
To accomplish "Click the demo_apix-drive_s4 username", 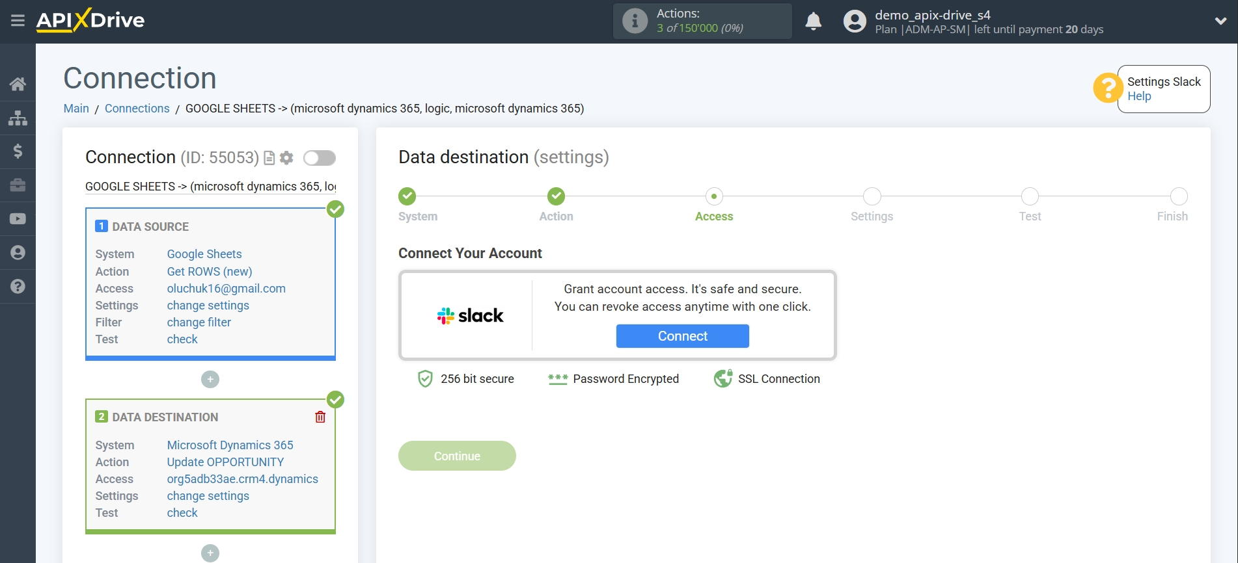I will click(933, 15).
